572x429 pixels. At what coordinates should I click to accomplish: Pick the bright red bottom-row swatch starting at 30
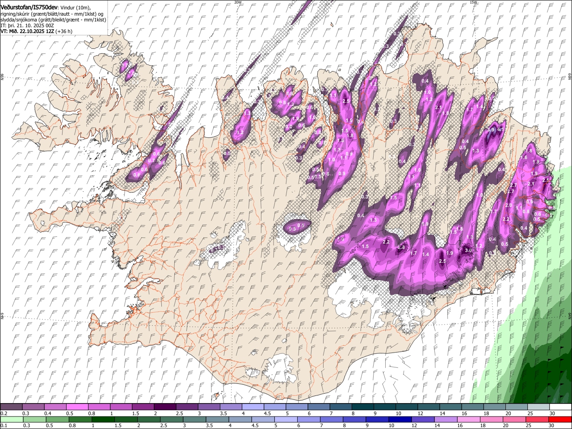560,419
